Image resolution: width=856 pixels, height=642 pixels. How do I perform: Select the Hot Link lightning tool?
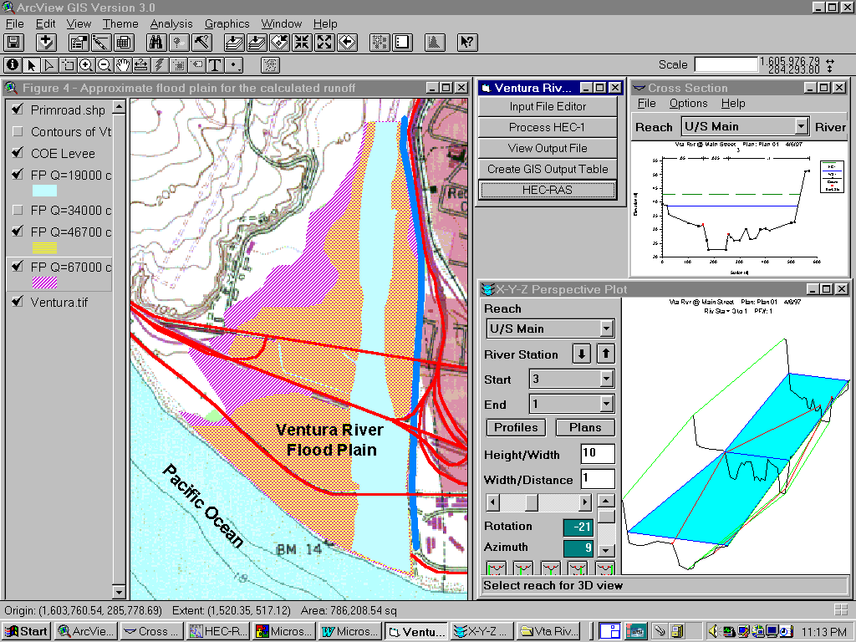click(x=160, y=65)
